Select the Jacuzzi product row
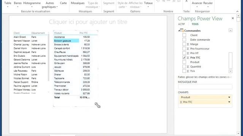The width and height of the screenshot is (243, 136). click(58, 67)
